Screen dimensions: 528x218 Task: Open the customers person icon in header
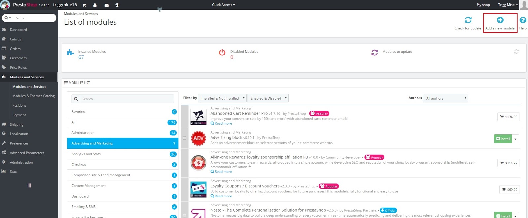(95, 5)
